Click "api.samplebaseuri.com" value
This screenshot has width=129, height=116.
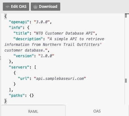coord(60,79)
